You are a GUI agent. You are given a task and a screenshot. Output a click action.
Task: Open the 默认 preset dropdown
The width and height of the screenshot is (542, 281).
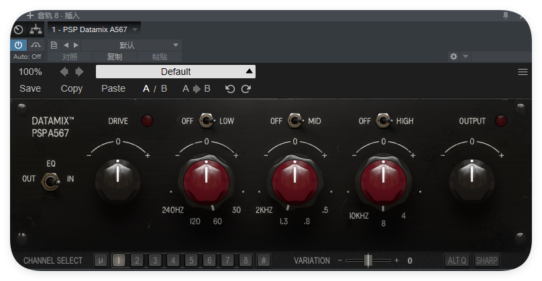pyautogui.click(x=131, y=45)
